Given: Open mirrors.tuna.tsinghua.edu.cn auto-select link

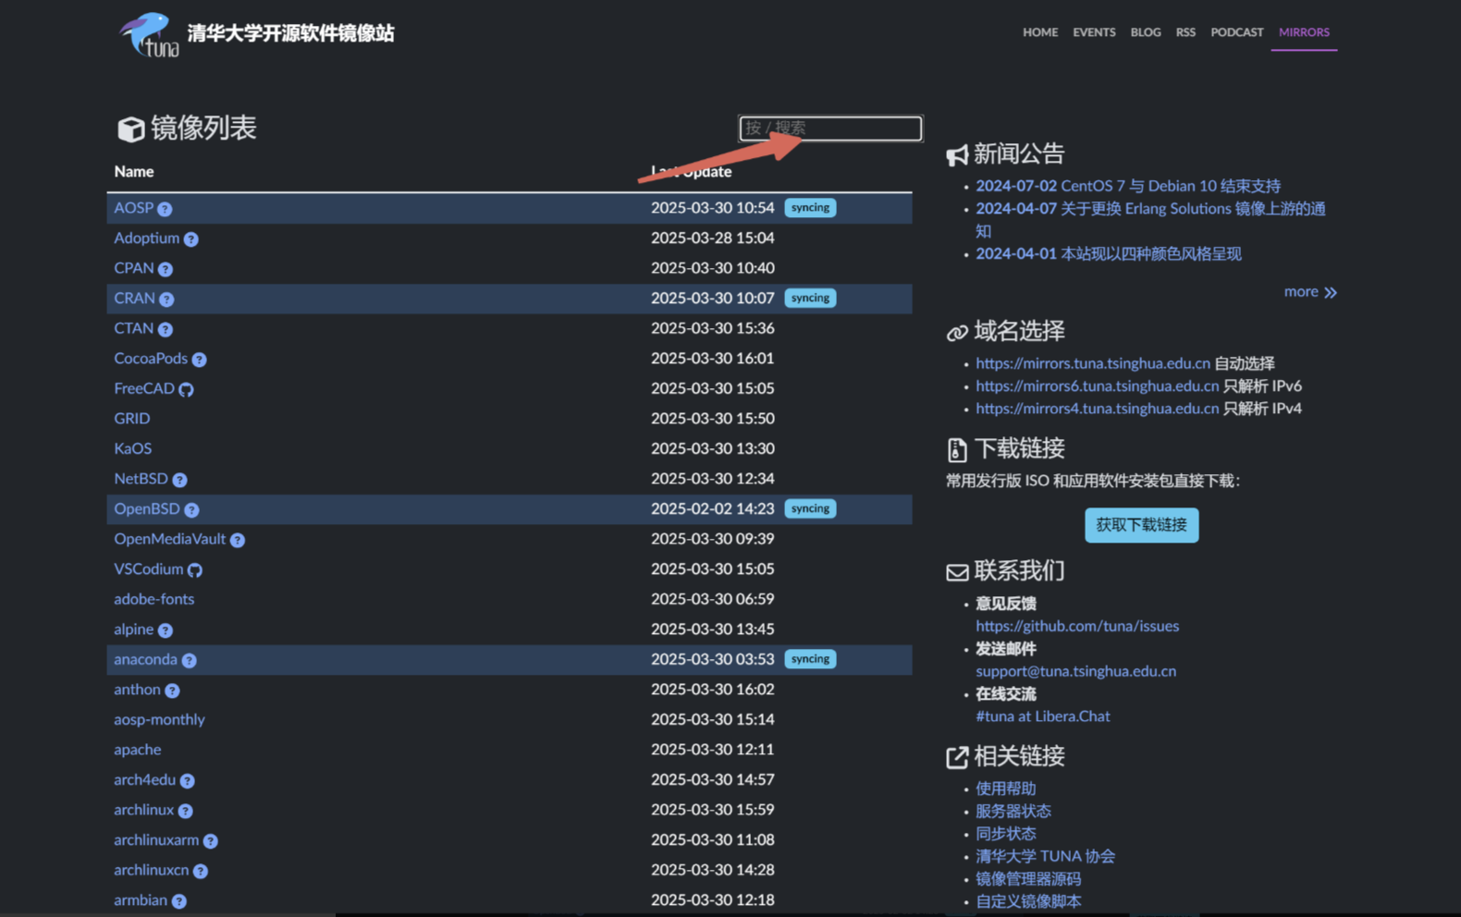Looking at the screenshot, I should click(1093, 363).
